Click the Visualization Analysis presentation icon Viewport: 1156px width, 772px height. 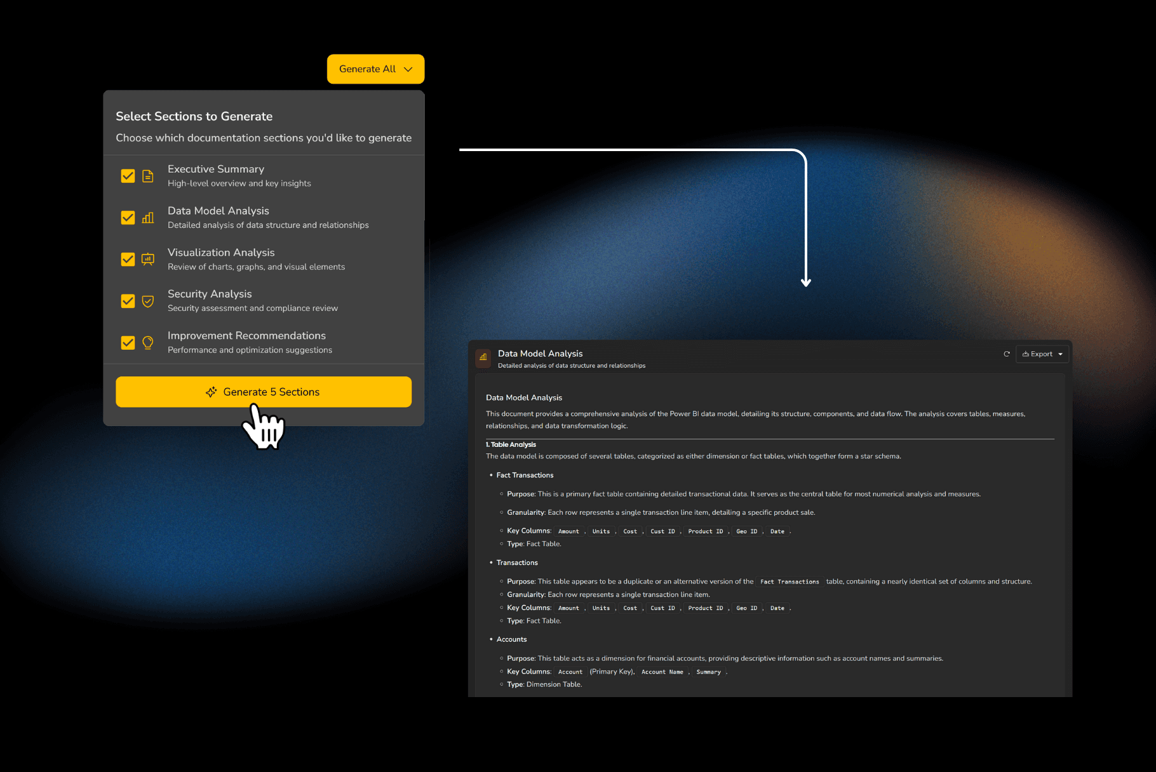pyautogui.click(x=148, y=259)
